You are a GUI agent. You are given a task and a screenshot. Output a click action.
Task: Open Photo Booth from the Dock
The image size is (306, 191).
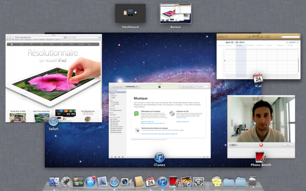tap(174, 181)
